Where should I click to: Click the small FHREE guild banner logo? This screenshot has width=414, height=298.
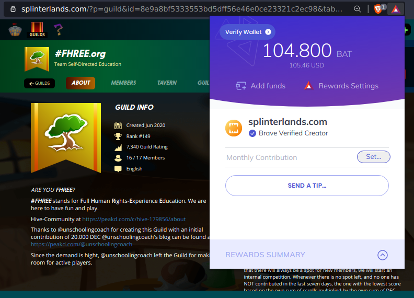pos(37,59)
